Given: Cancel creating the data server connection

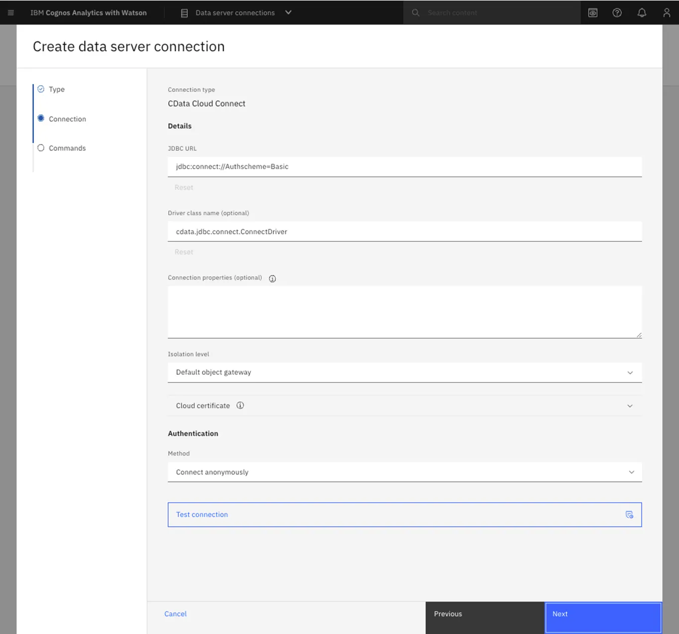Looking at the screenshot, I should point(175,614).
